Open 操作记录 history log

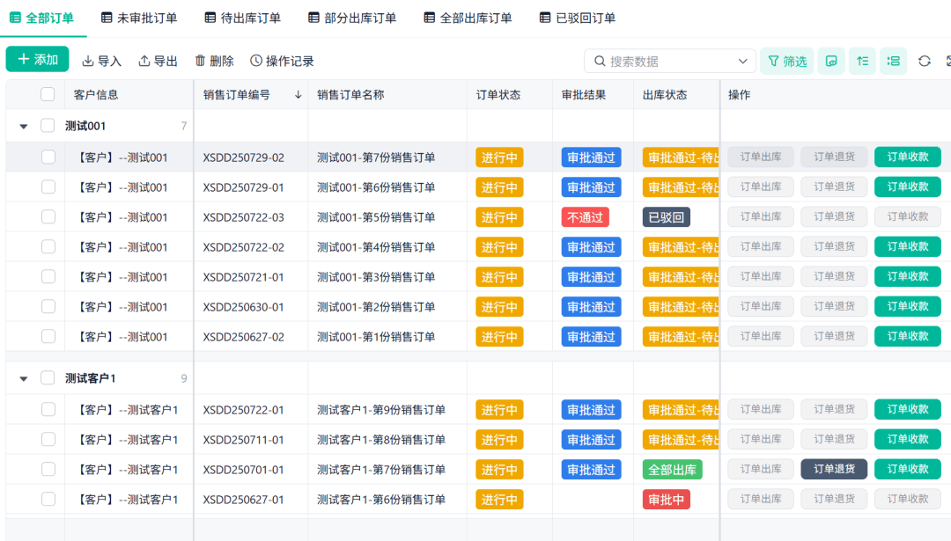282,62
